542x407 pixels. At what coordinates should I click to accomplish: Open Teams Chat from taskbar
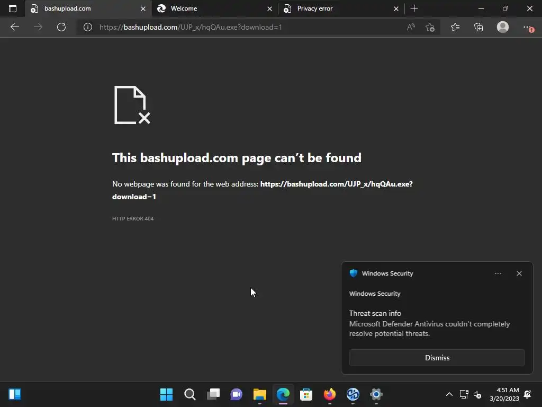pos(236,394)
